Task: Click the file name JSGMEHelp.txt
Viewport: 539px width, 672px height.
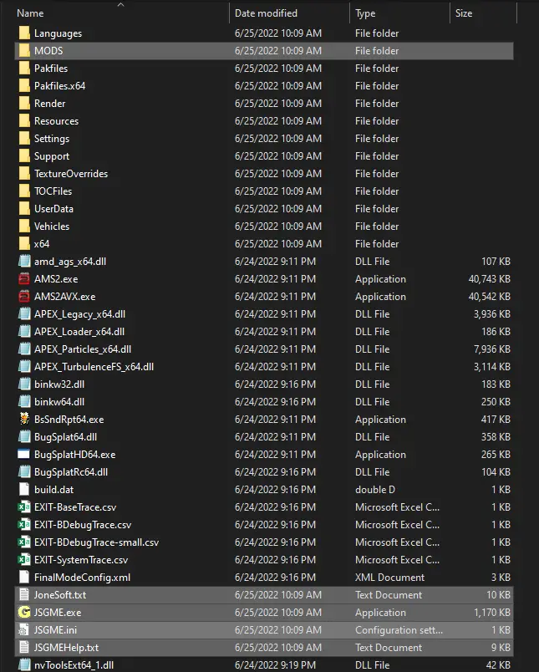Action: 66,648
